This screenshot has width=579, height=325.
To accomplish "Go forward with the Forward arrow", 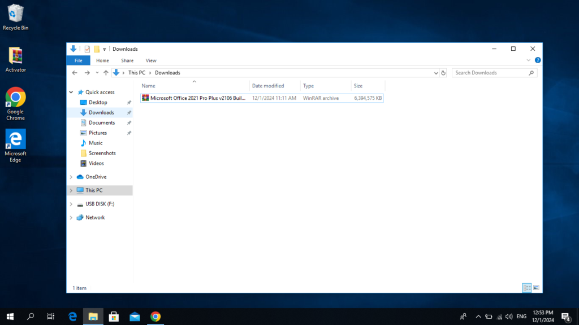I will [87, 73].
